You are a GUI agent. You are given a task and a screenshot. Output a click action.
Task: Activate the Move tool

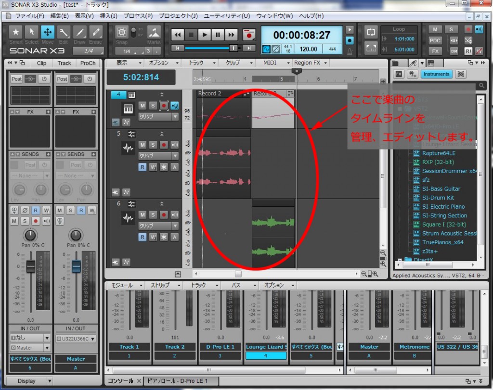(x=48, y=32)
